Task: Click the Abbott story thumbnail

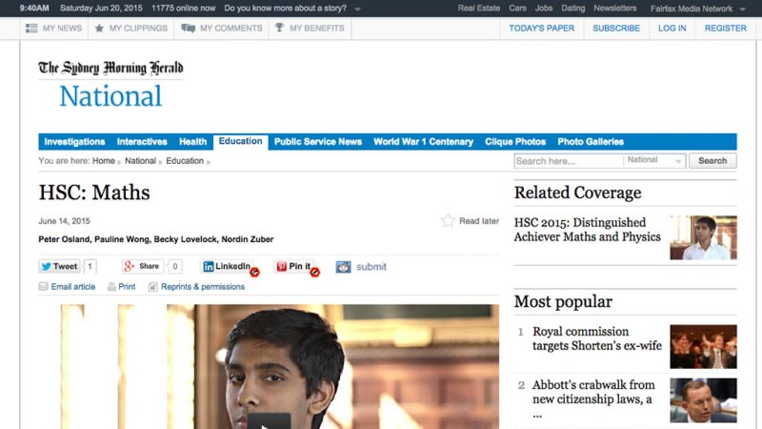Action: coord(703,399)
